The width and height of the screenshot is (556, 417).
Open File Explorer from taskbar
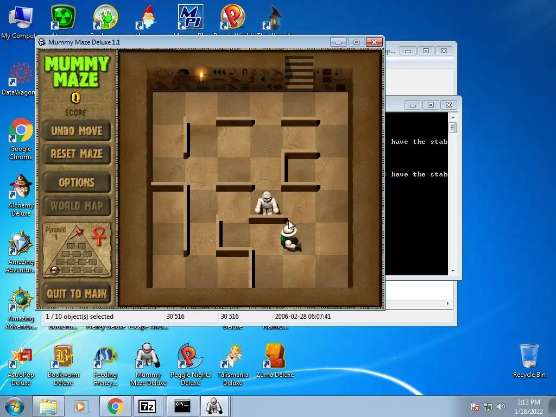tap(48, 406)
